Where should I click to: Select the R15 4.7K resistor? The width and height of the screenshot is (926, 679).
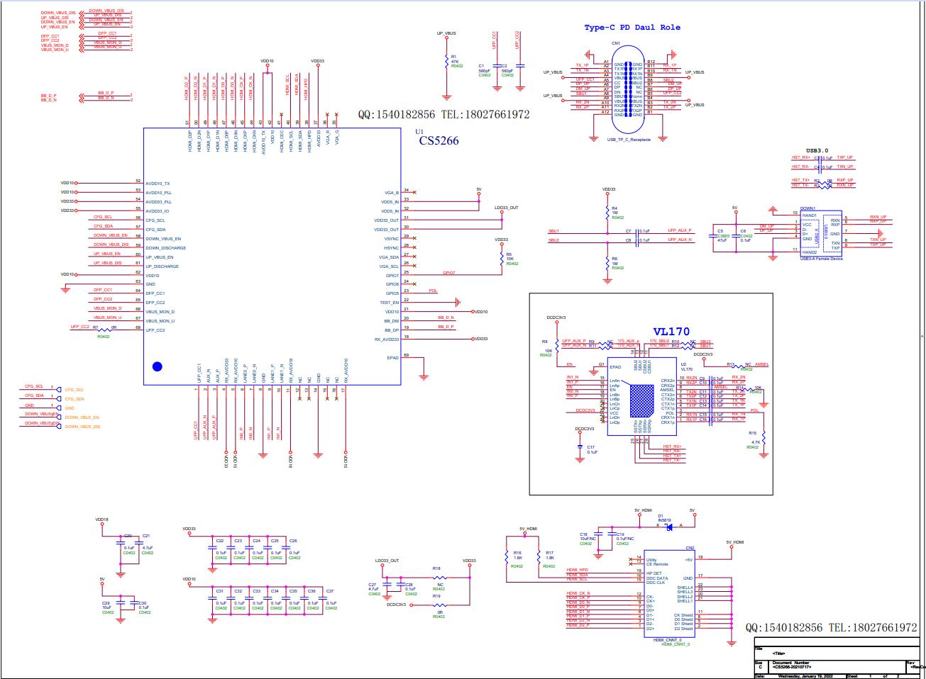pyautogui.click(x=764, y=442)
